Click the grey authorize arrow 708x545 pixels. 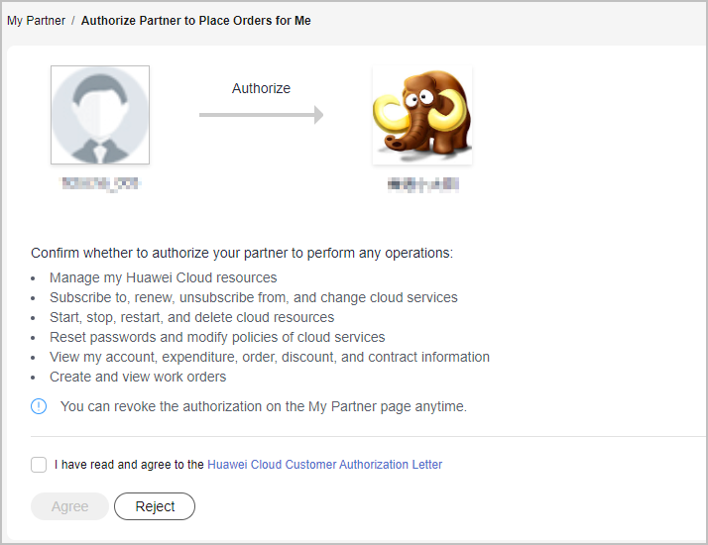click(261, 115)
